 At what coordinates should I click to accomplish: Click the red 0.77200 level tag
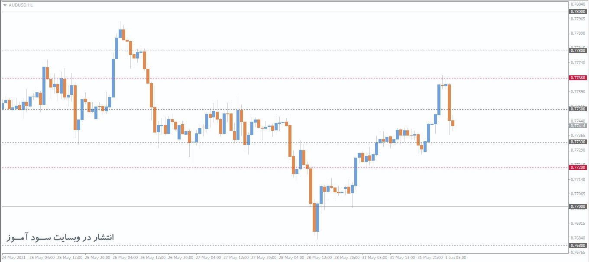(578, 168)
